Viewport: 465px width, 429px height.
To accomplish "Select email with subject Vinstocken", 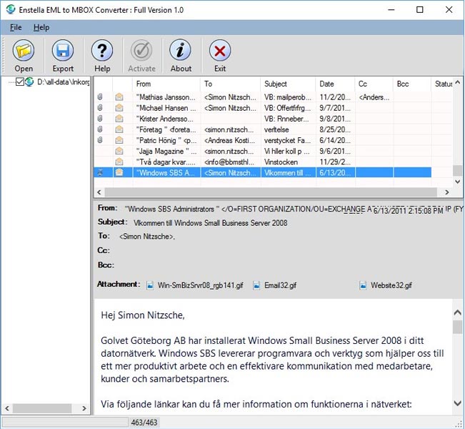I will 281,162.
